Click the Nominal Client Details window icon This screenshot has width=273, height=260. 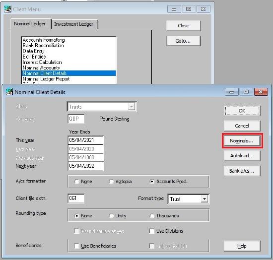tap(9, 92)
